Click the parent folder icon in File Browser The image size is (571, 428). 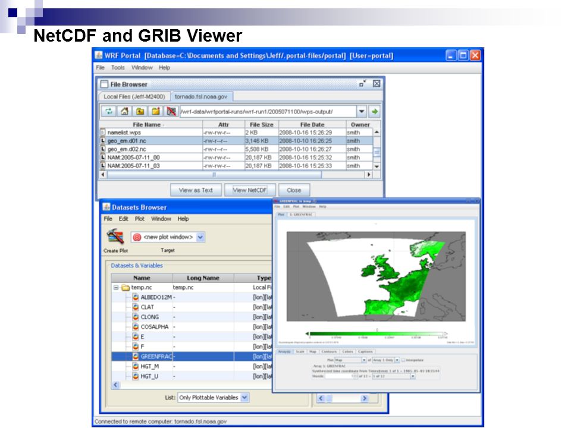tap(140, 111)
